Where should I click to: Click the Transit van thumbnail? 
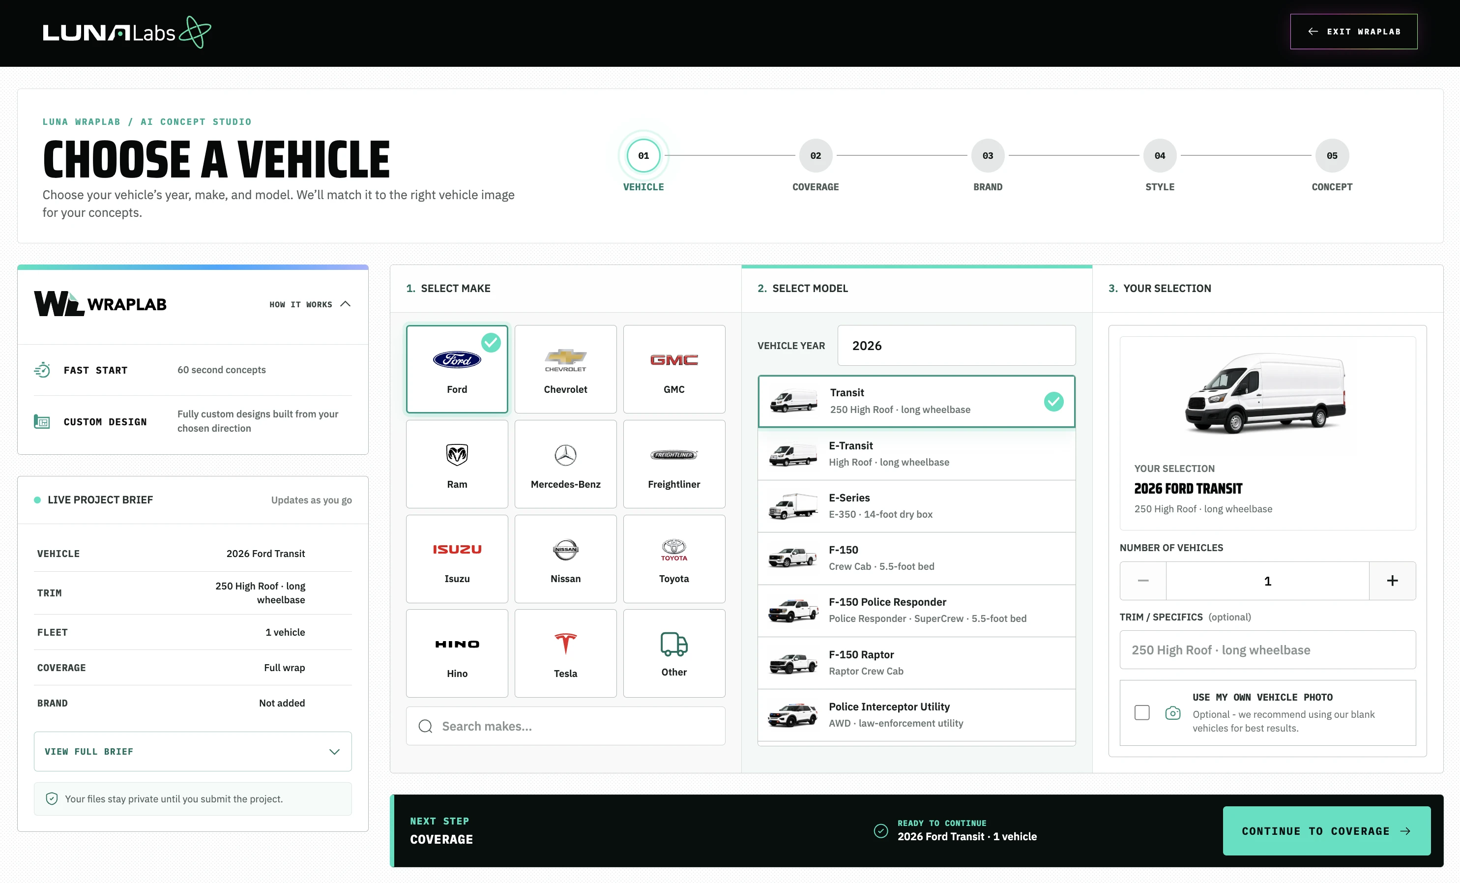(793, 401)
